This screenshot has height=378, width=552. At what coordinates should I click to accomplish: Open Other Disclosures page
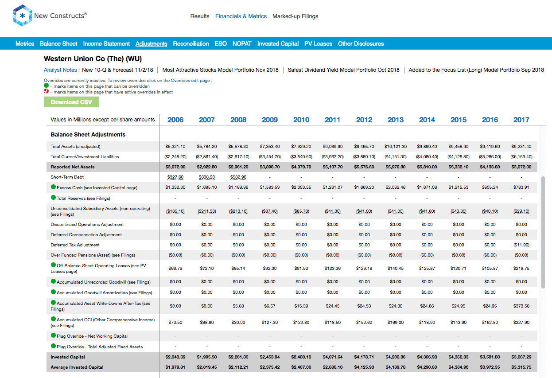361,44
